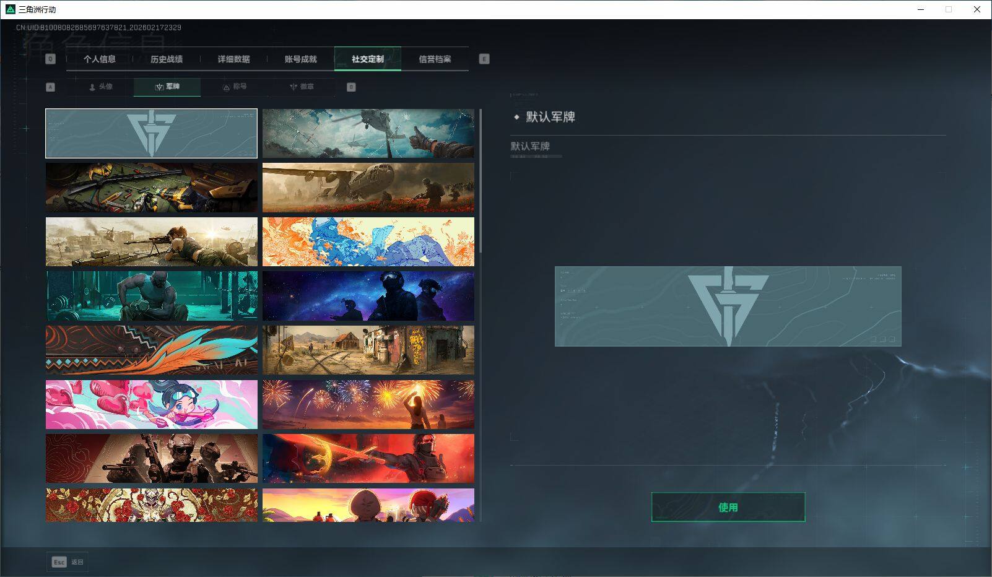
Task: Open the 个人信息 tab
Action: click(x=100, y=59)
